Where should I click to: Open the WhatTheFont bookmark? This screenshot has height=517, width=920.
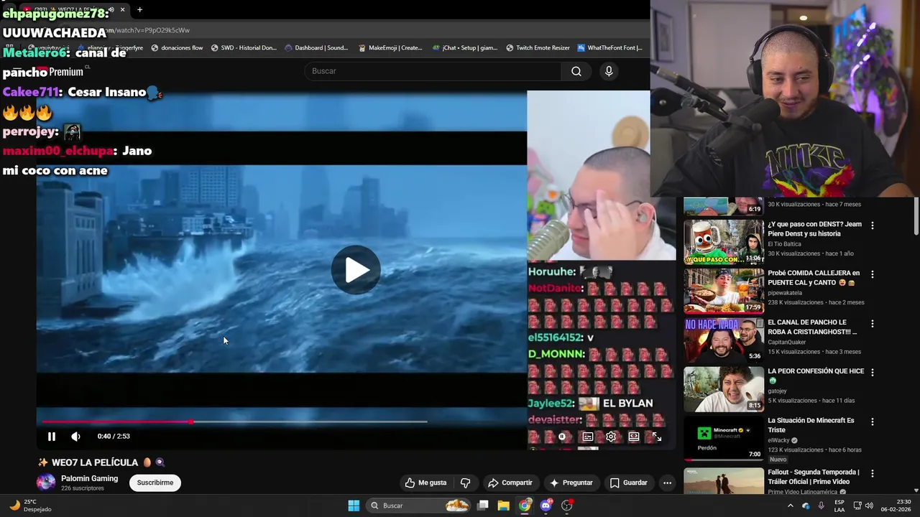point(609,48)
